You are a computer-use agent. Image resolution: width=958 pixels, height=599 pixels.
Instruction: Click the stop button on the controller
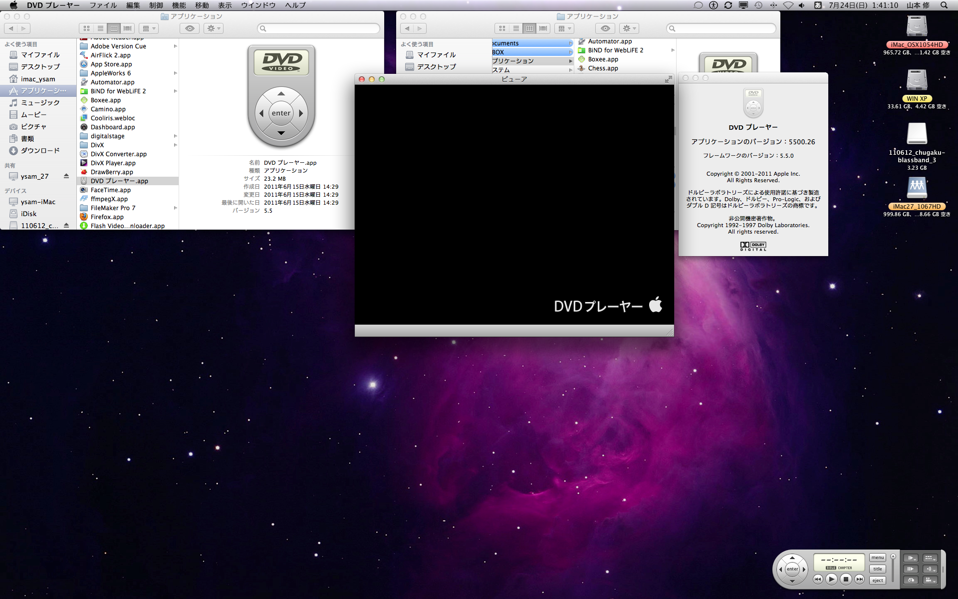(845, 579)
